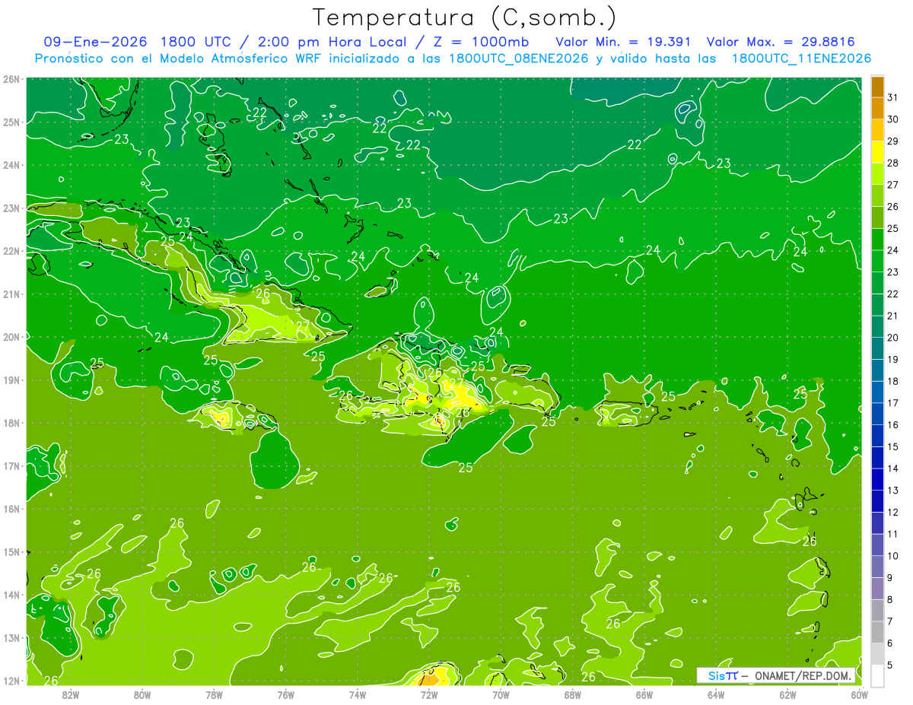Click the longitude axis label "68W"

point(572,694)
